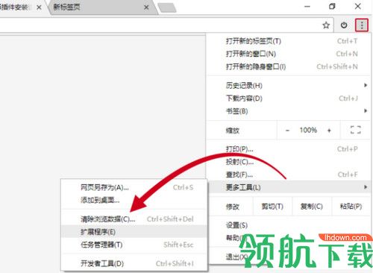Select 清除浏览数据(C)... in the submenu
The height and width of the screenshot is (273, 373).
134,219
